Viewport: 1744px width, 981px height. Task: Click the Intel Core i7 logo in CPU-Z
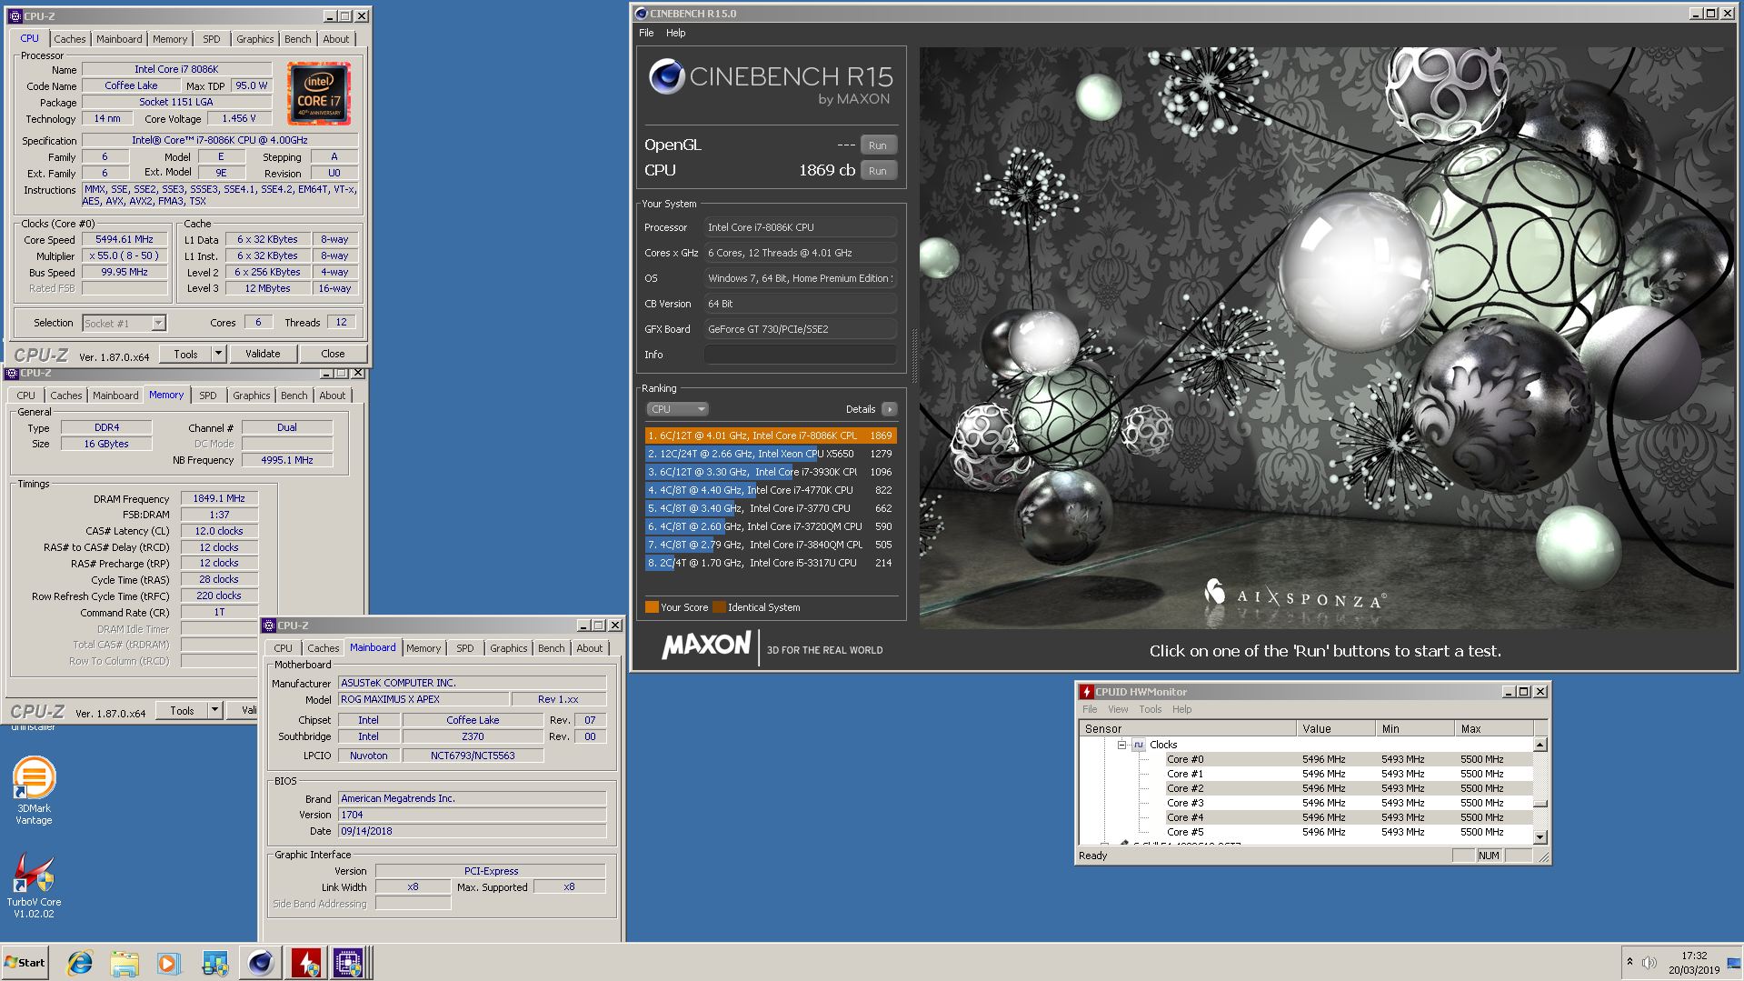pyautogui.click(x=319, y=94)
